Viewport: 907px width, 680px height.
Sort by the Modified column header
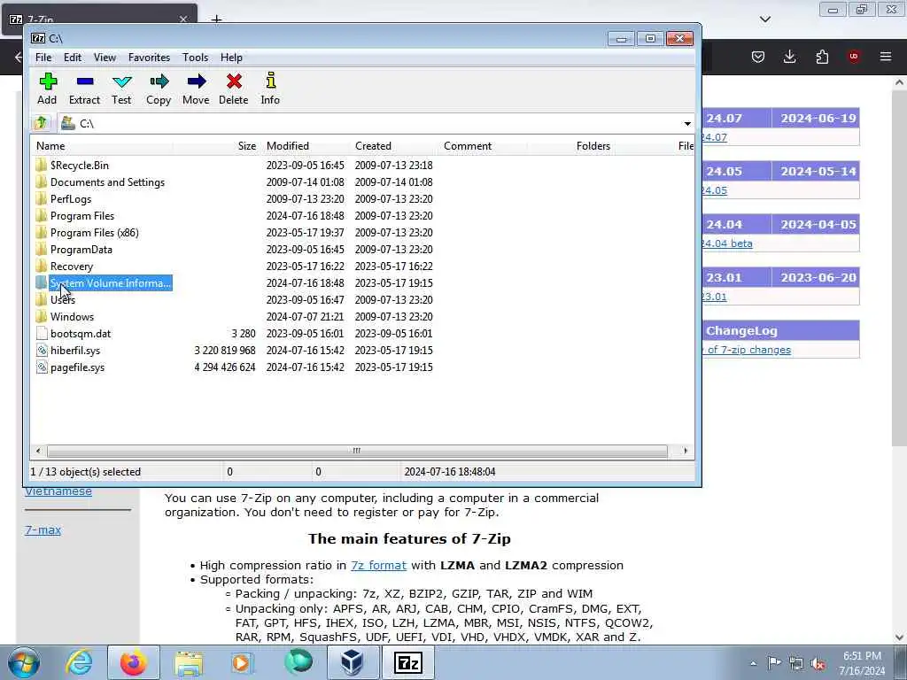point(305,146)
